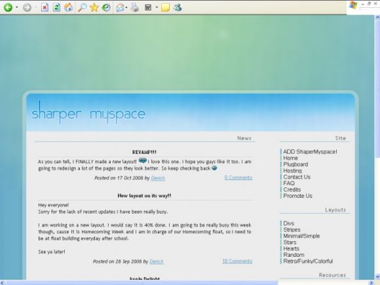Screen dimensions: 380x285
Task: Browse the Divs layouts link
Action: (x=288, y=223)
